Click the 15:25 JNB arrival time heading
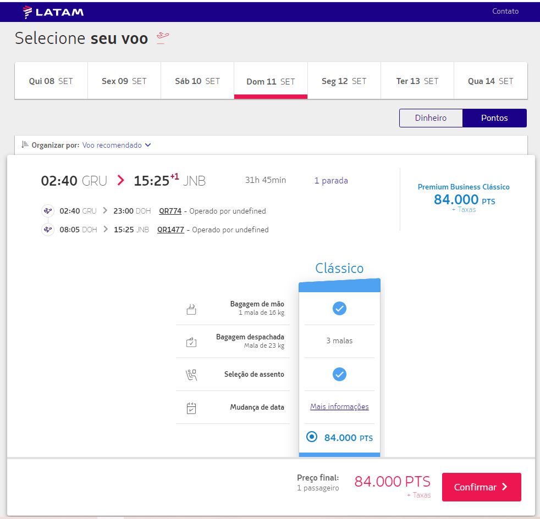This screenshot has height=519, width=540. pos(170,180)
